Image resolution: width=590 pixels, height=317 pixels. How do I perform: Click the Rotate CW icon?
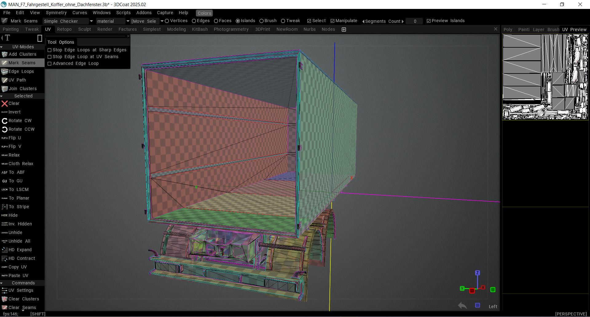(4, 121)
